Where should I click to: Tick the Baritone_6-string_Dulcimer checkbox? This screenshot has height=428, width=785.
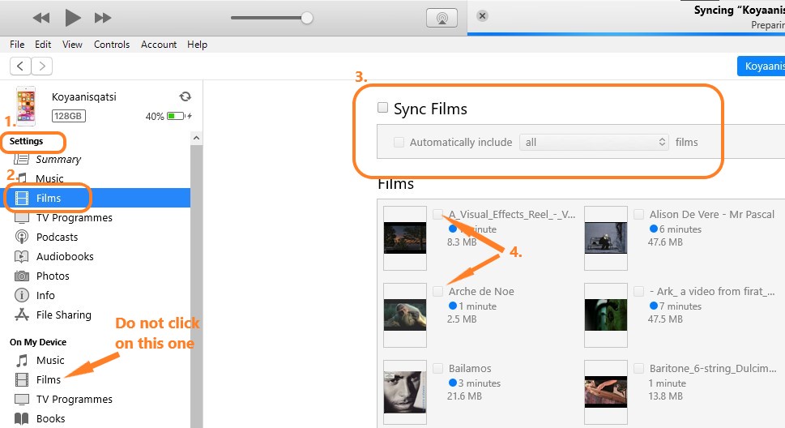tap(639, 368)
